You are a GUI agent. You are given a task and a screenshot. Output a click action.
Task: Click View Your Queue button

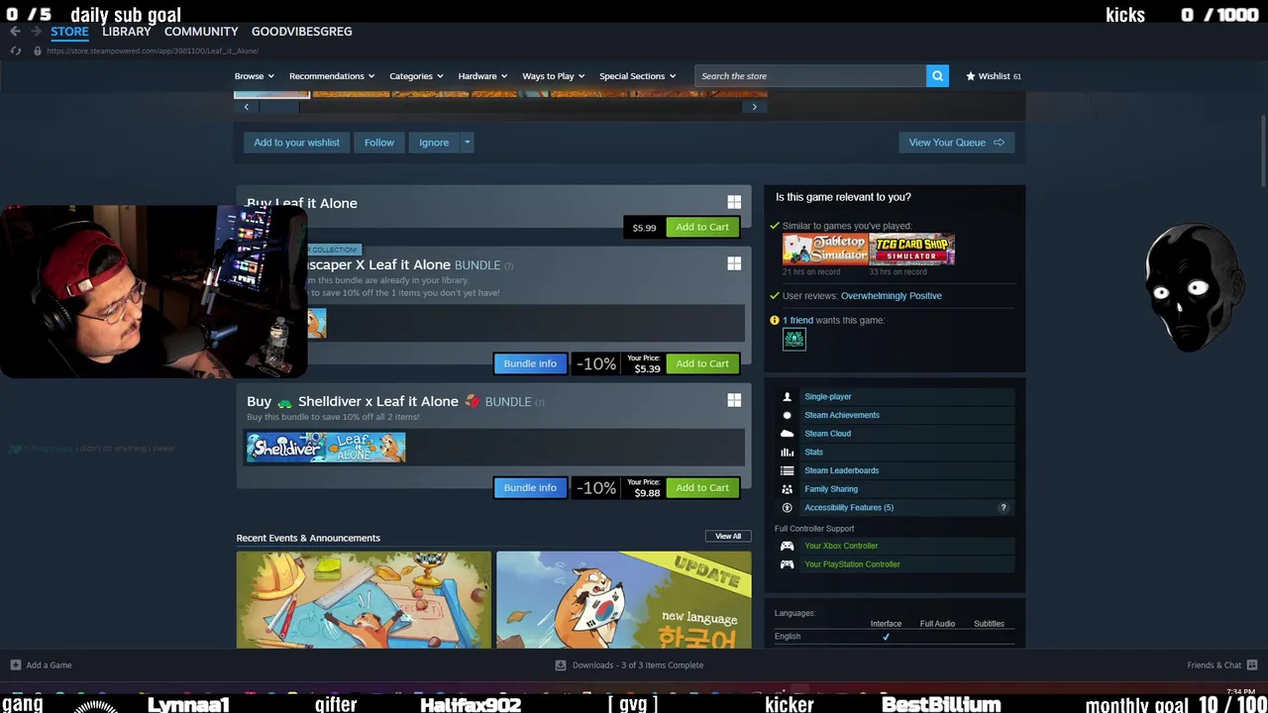(x=956, y=143)
